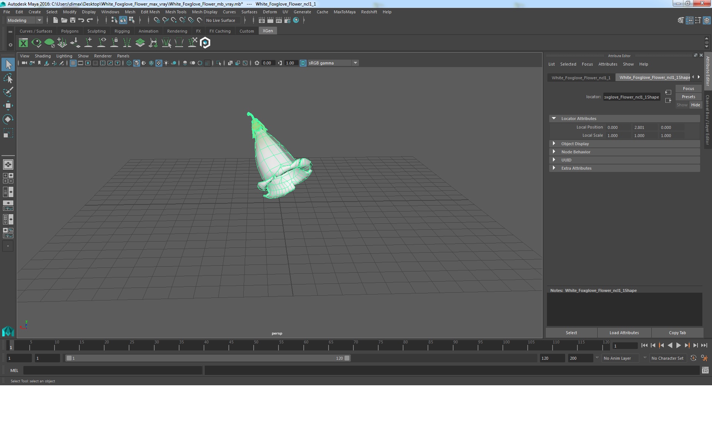This screenshot has width=712, height=429.
Task: Switch to four view layout
Action: 8,178
